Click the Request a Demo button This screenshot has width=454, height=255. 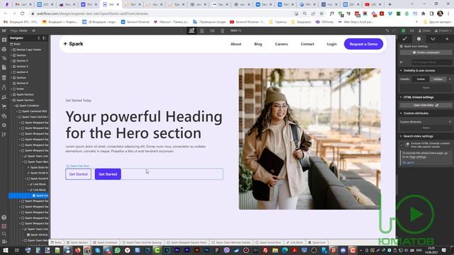(363, 44)
